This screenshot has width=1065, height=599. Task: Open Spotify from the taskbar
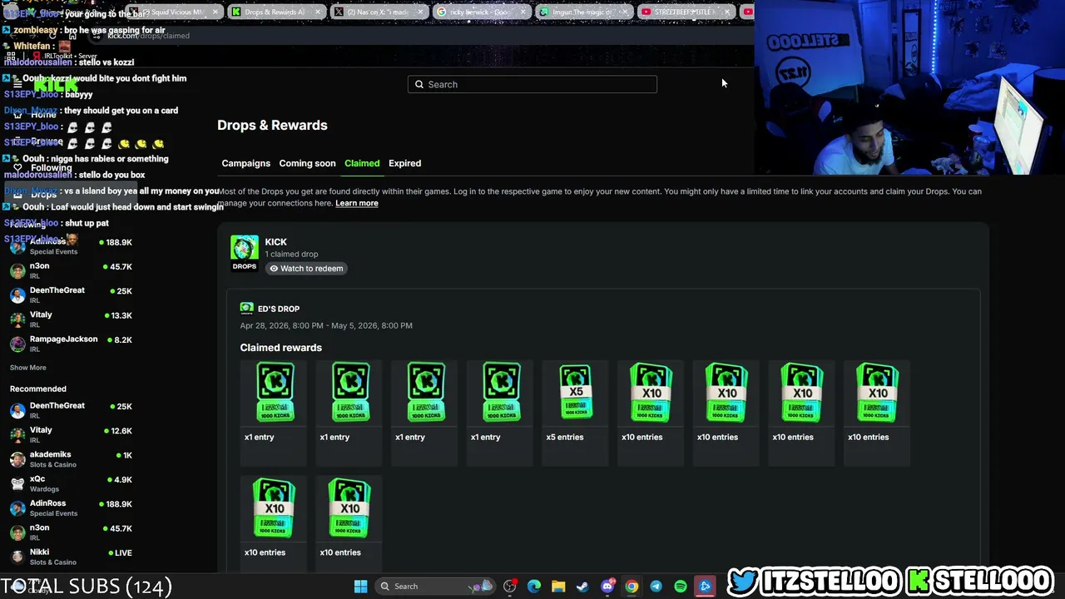pos(681,587)
